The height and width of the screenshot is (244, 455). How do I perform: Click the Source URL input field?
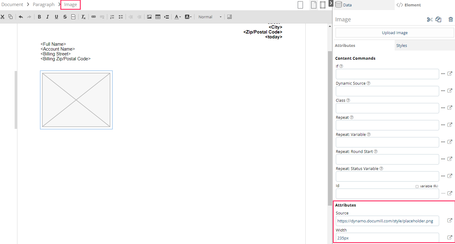(x=387, y=221)
